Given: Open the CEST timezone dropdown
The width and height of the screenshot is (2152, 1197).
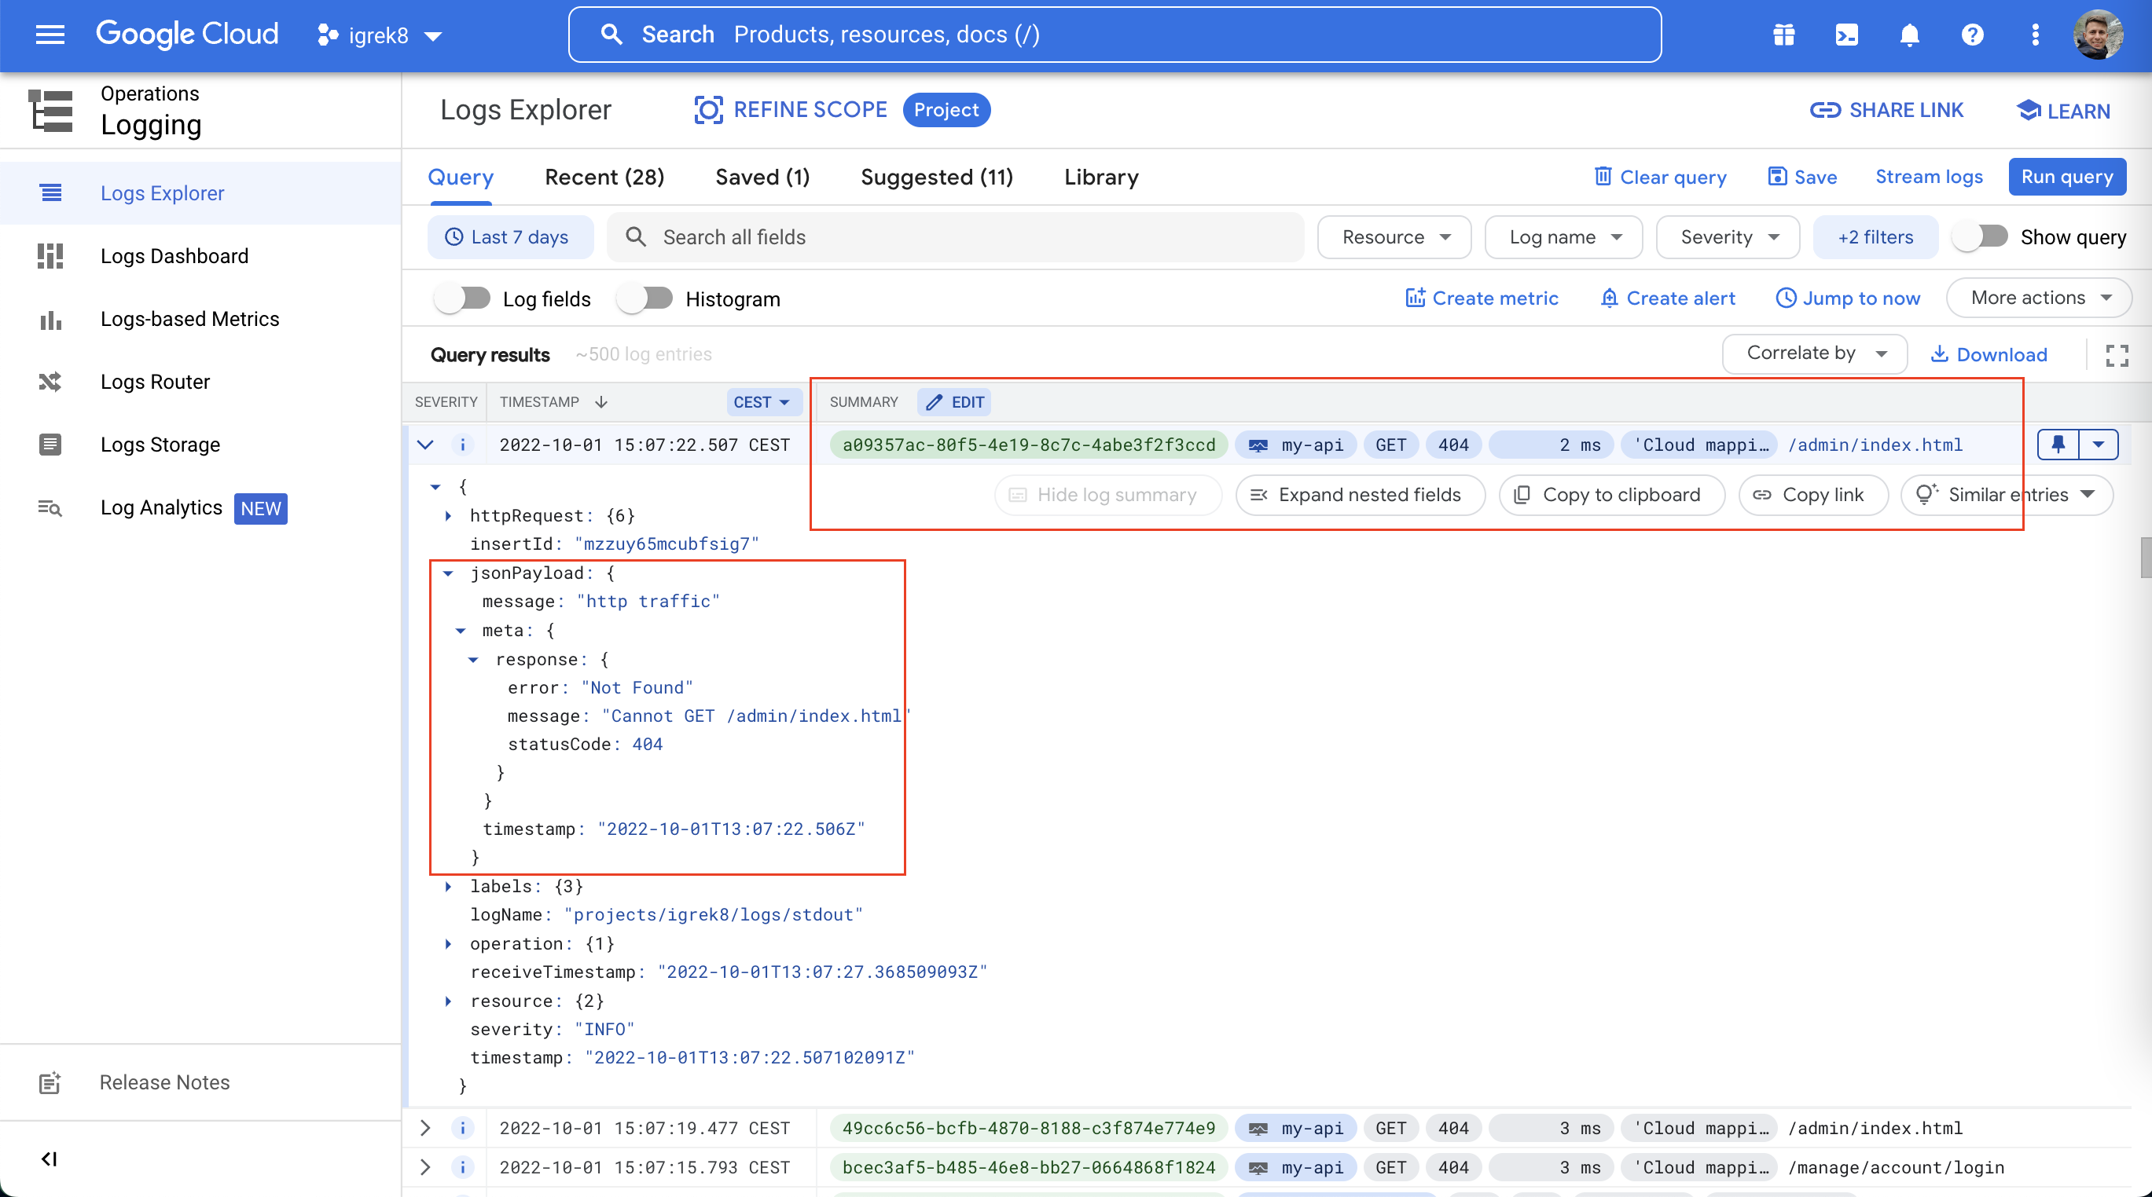Looking at the screenshot, I should tap(762, 402).
